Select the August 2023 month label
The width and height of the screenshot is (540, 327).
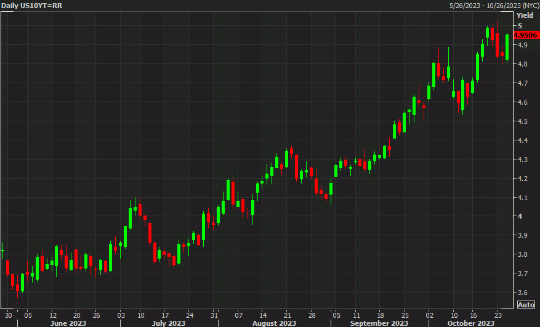273,323
